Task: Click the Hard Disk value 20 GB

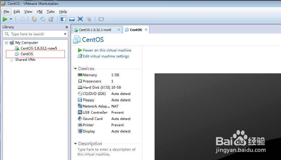Action: 116,88
